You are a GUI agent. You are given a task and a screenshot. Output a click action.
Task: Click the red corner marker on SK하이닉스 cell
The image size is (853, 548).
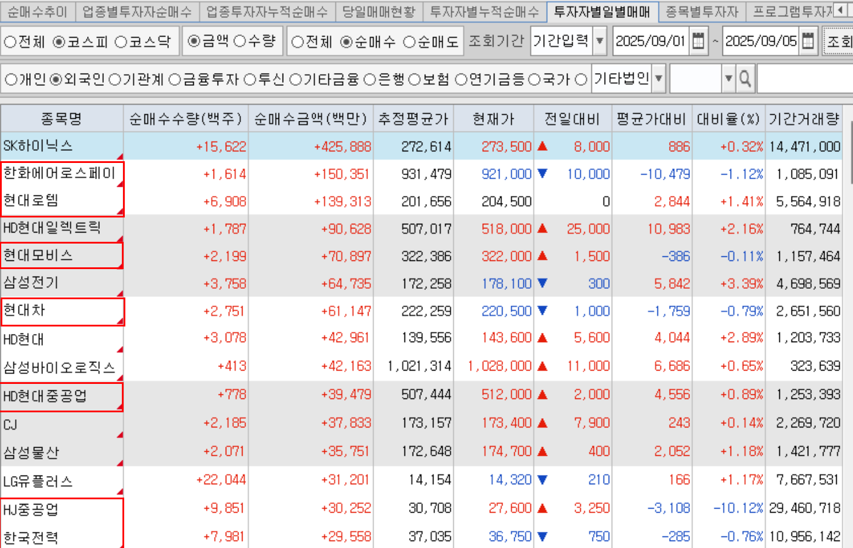(x=120, y=156)
